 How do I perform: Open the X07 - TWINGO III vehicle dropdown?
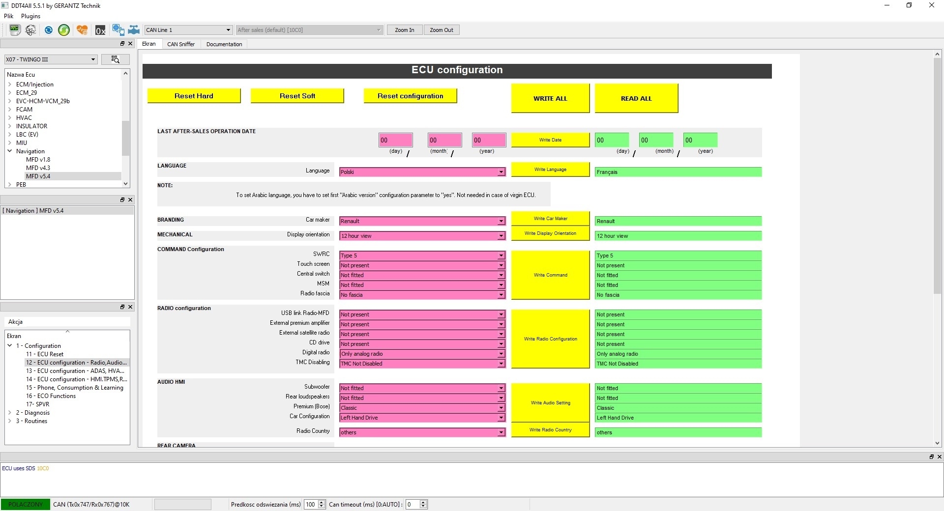[51, 59]
